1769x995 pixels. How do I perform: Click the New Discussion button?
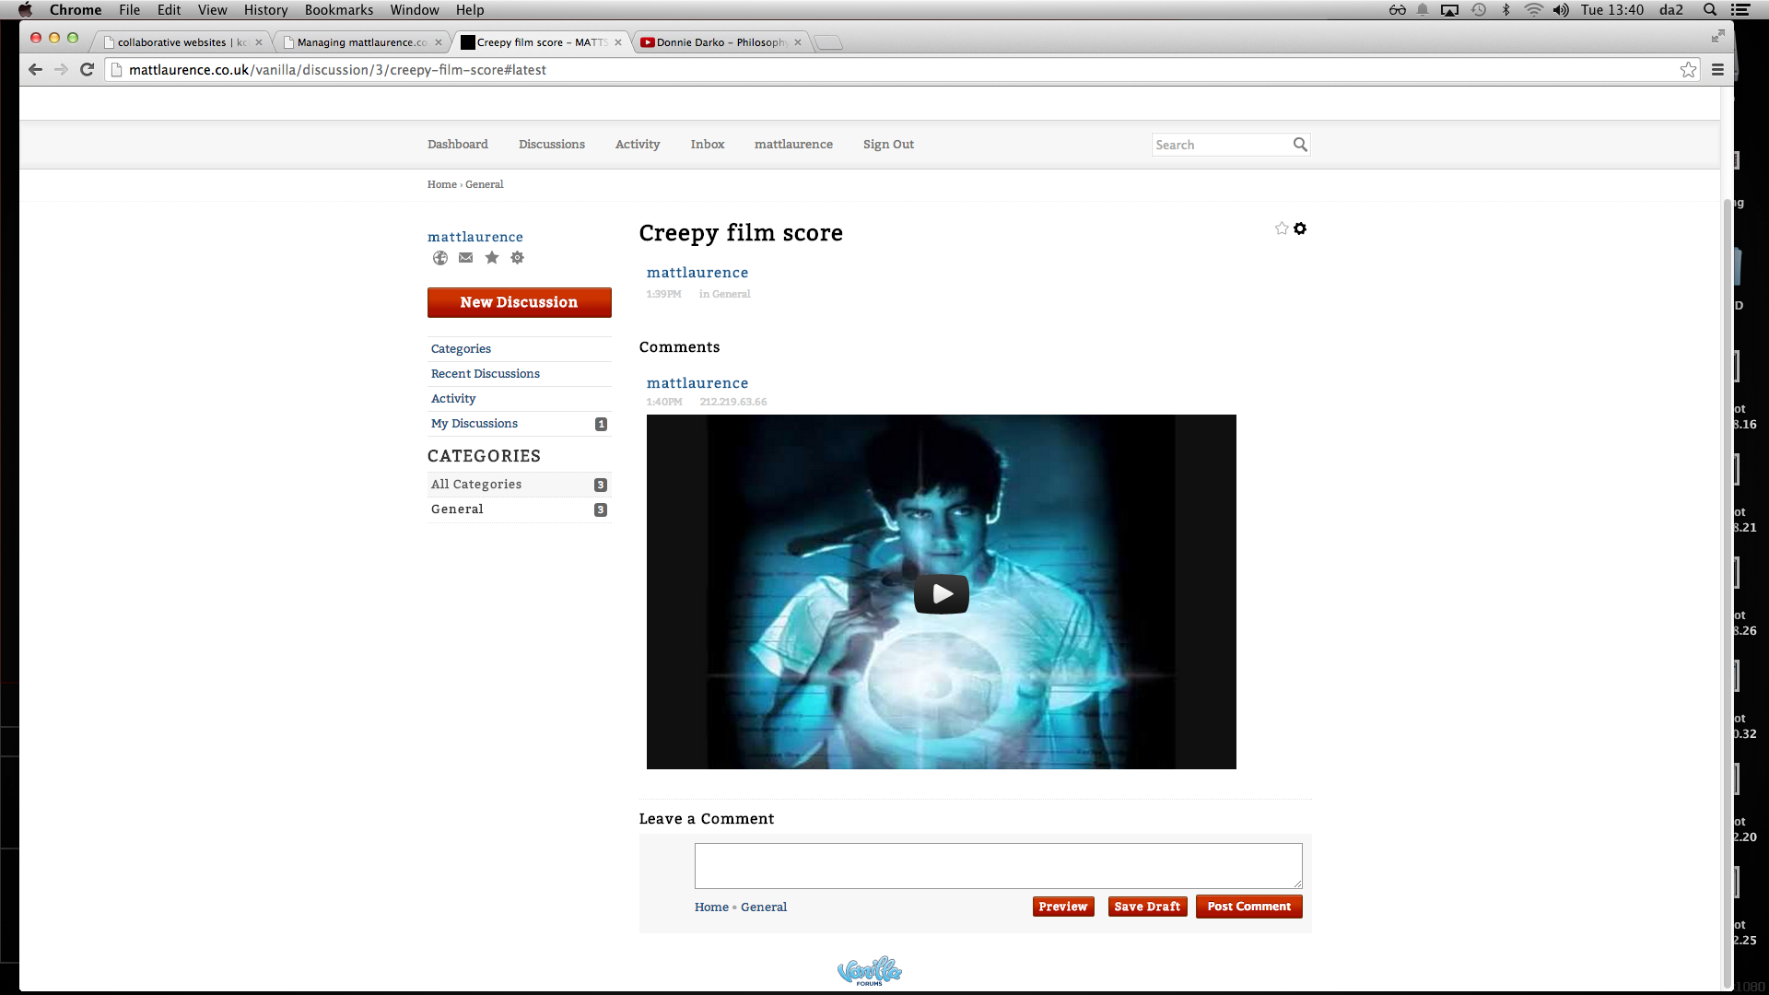tap(519, 302)
